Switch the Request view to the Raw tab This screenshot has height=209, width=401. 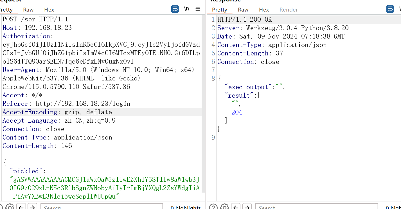28,10
